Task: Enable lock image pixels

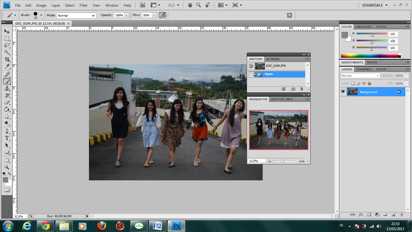Action: coord(359,83)
